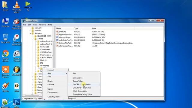
Task: Click the Photoshop key folder icon
Action: 38,66
